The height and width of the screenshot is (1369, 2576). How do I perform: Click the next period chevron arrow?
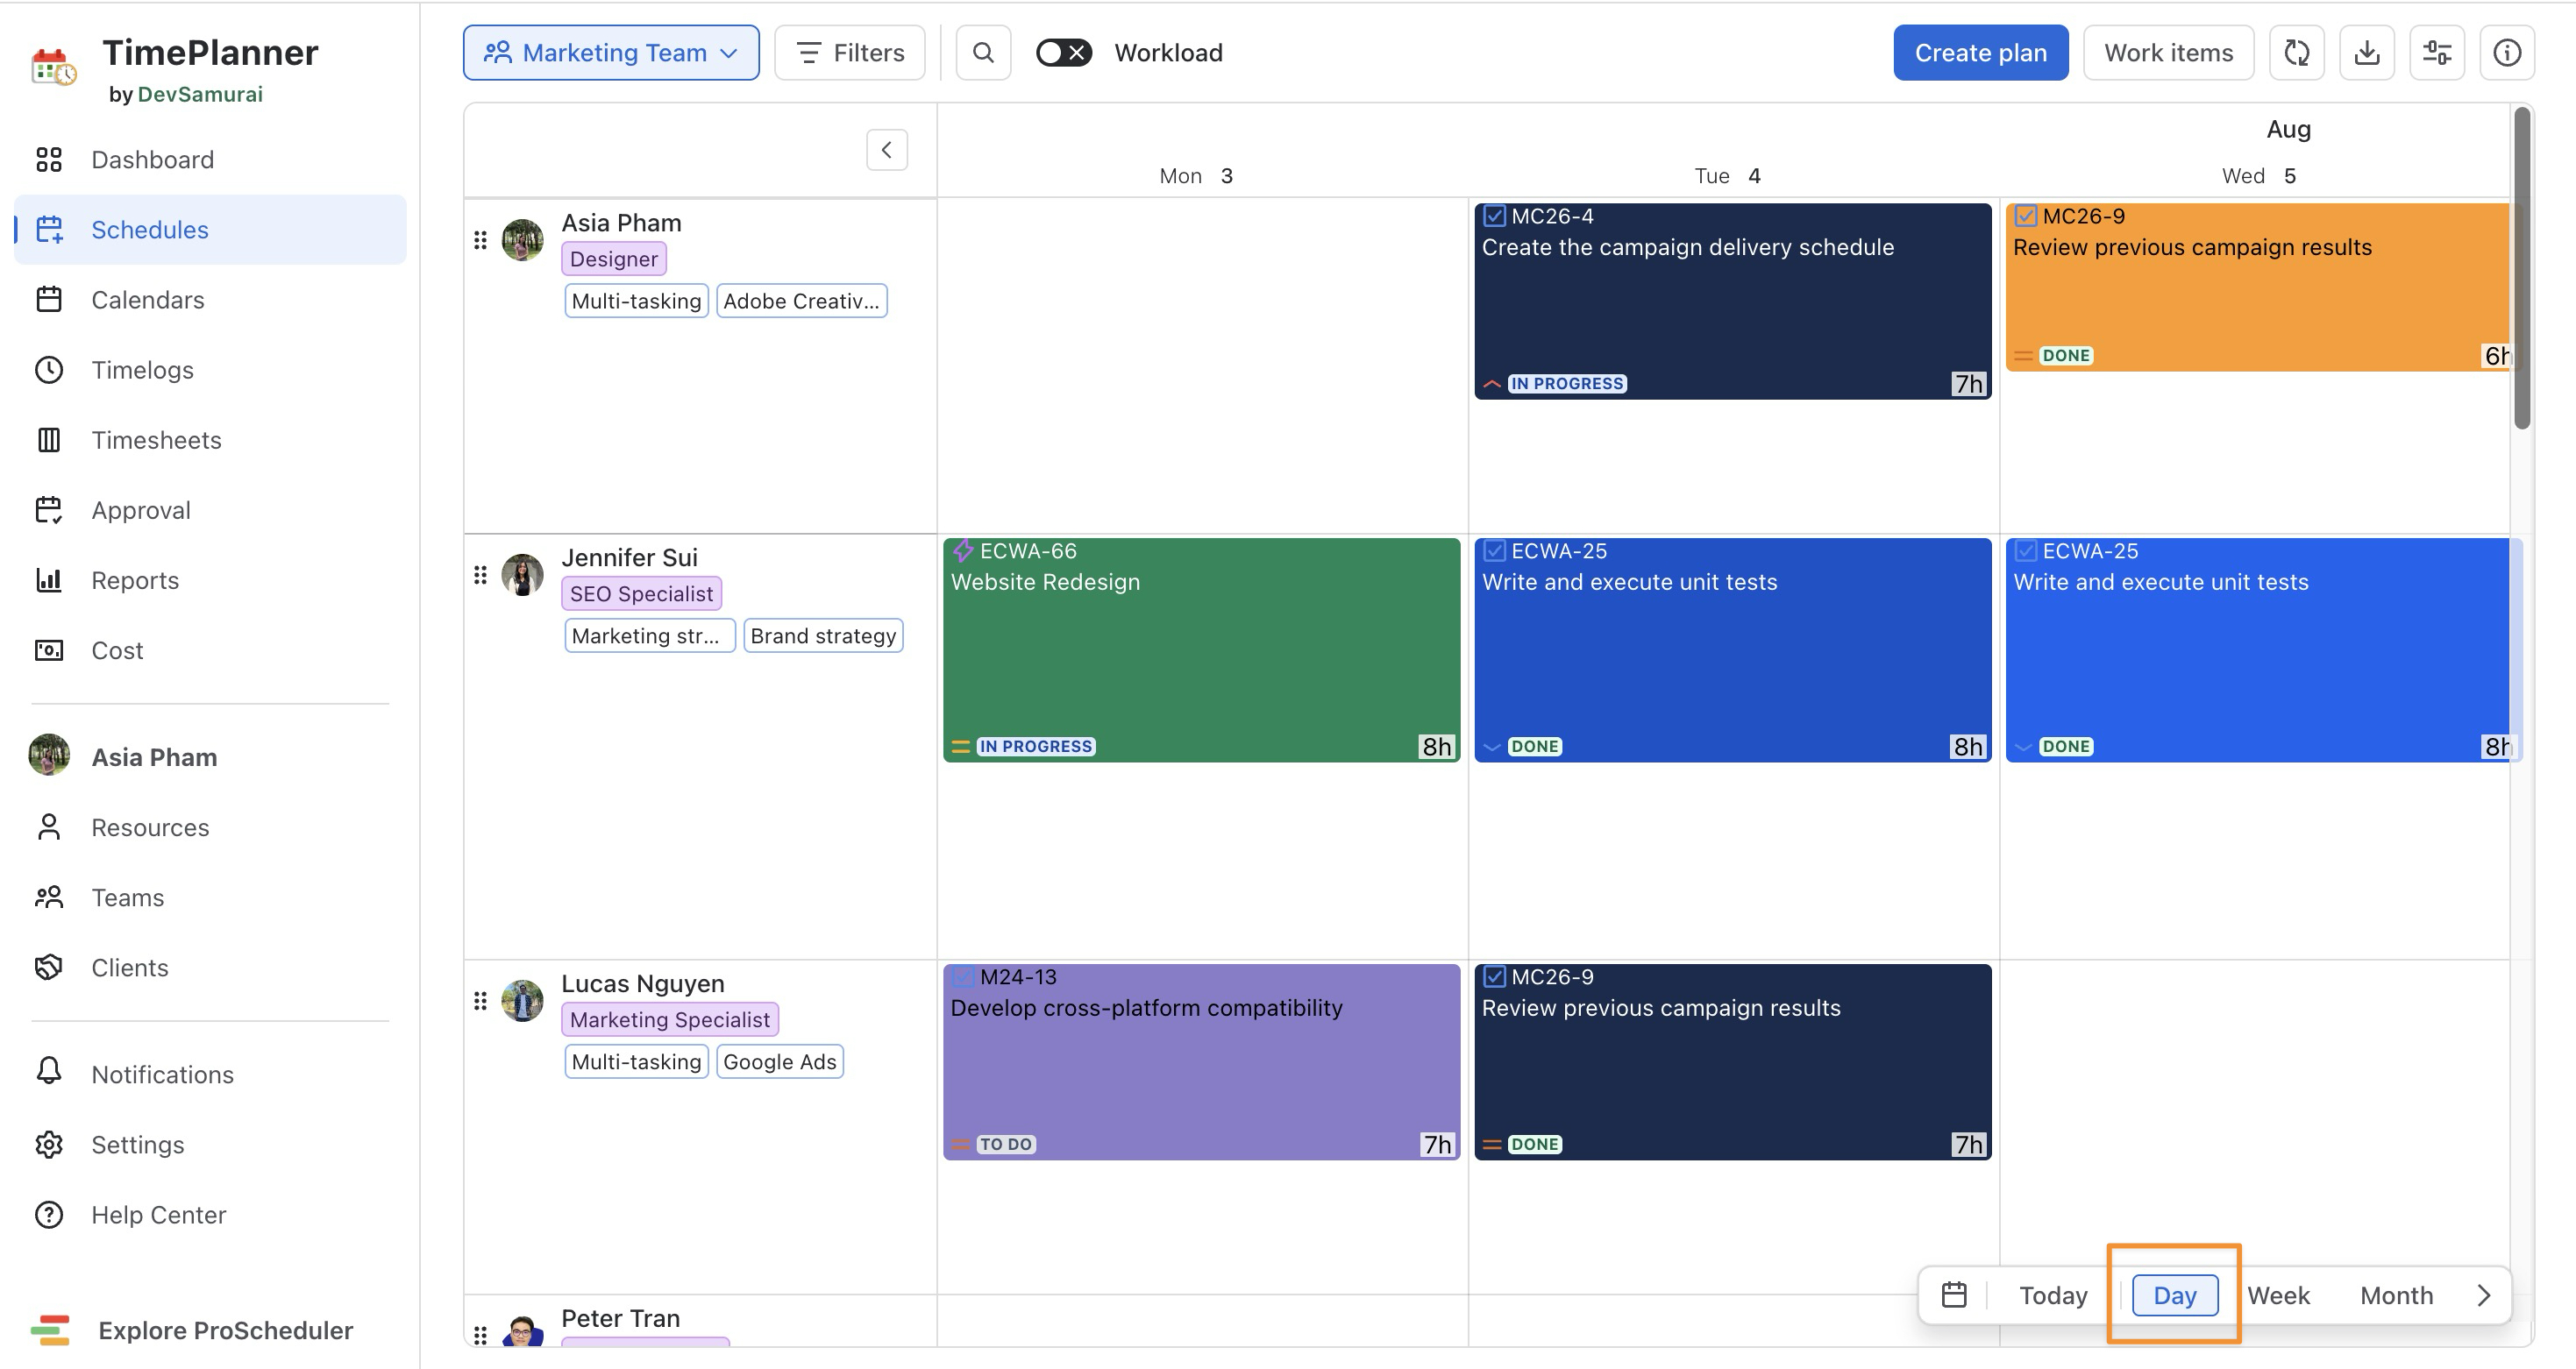pos(2484,1295)
